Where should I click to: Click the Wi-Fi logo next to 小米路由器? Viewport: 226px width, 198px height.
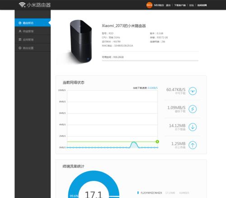(22, 5)
